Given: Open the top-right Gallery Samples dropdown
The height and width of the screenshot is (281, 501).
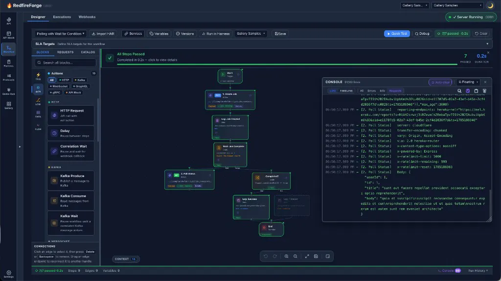Looking at the screenshot, I should pyautogui.click(x=457, y=5).
